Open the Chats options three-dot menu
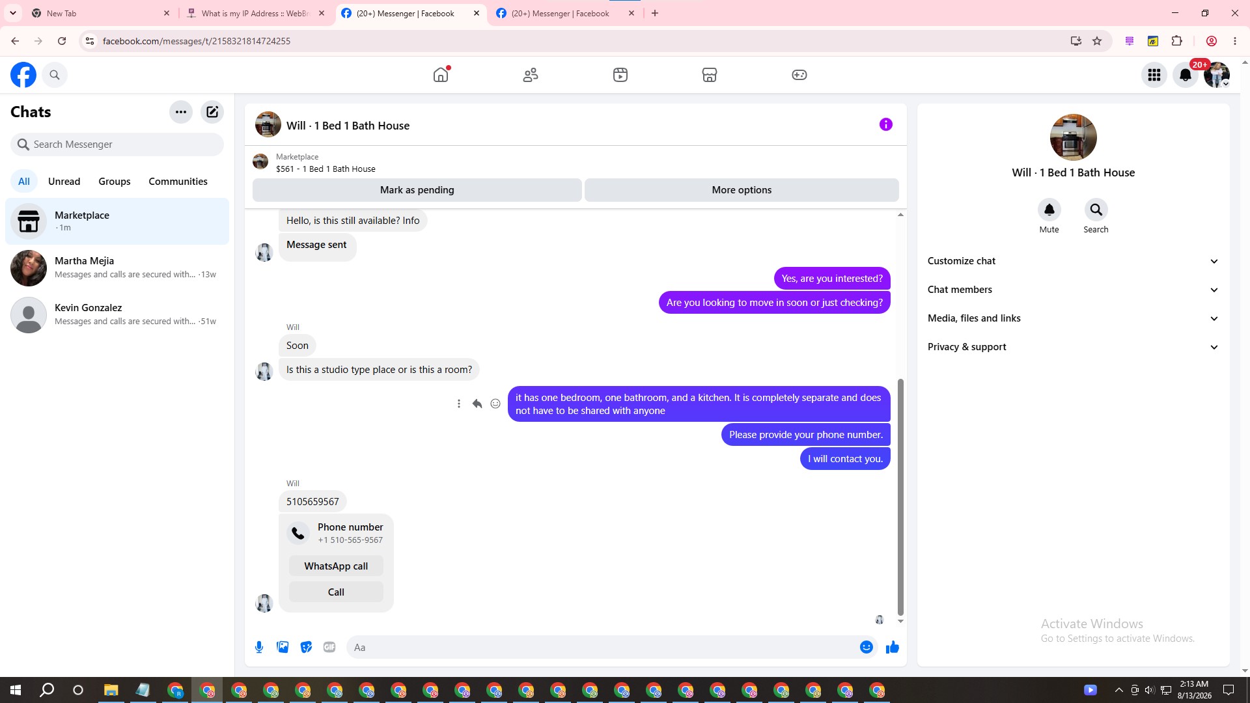Screen dimensions: 1250x703 point(181,112)
